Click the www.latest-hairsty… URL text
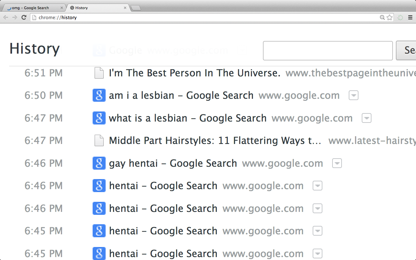The height and width of the screenshot is (260, 416). (372, 141)
